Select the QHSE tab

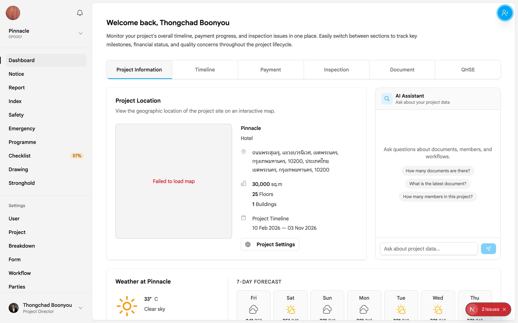coord(468,70)
